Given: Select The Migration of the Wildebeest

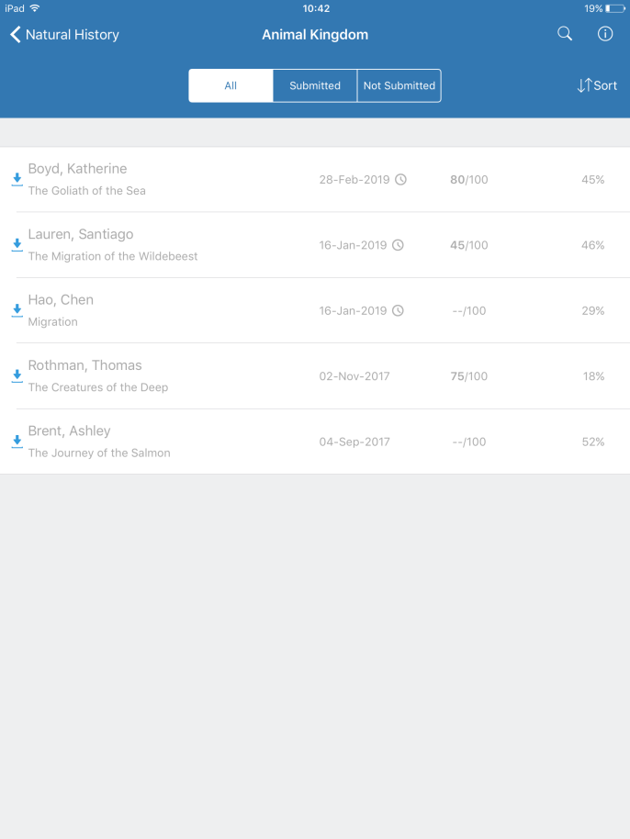Looking at the screenshot, I should tap(113, 256).
